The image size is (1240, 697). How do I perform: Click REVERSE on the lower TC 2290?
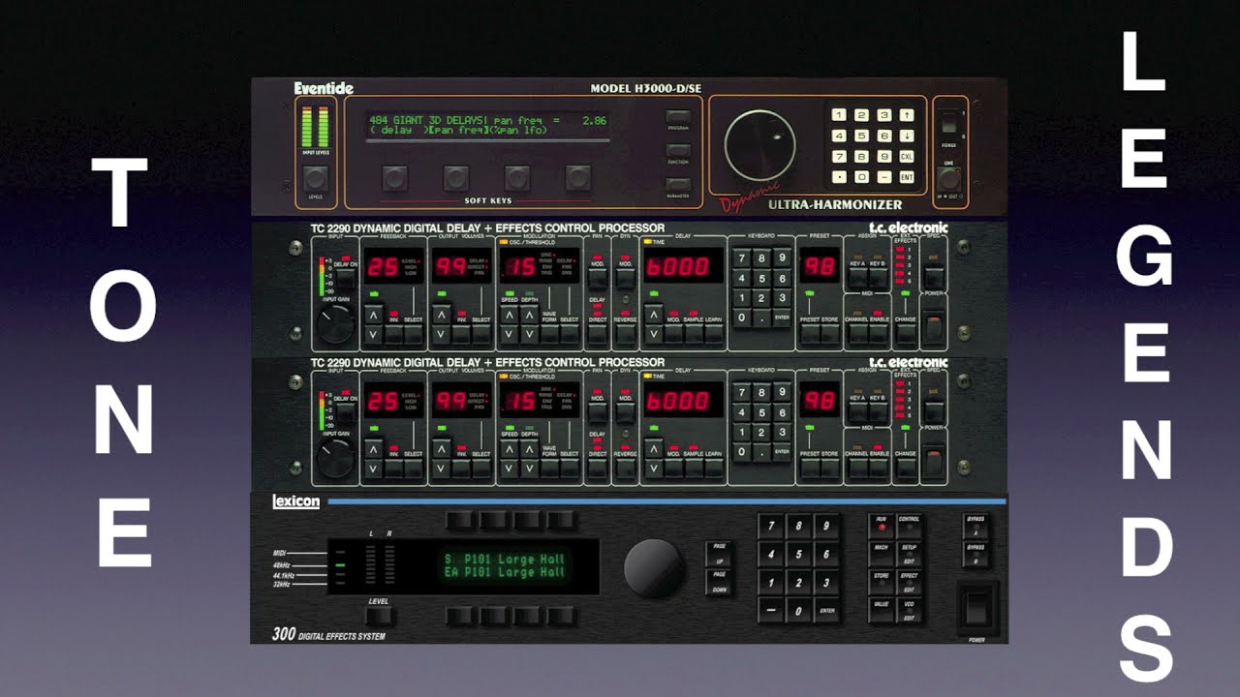point(626,468)
